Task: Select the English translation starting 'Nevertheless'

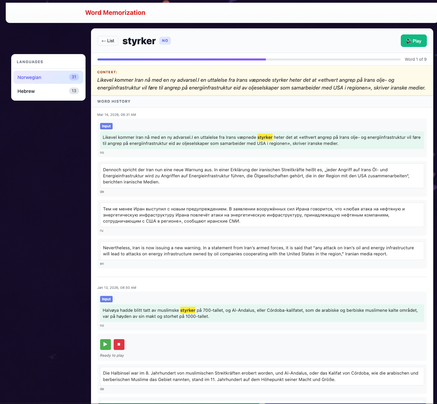Action: coord(261,251)
